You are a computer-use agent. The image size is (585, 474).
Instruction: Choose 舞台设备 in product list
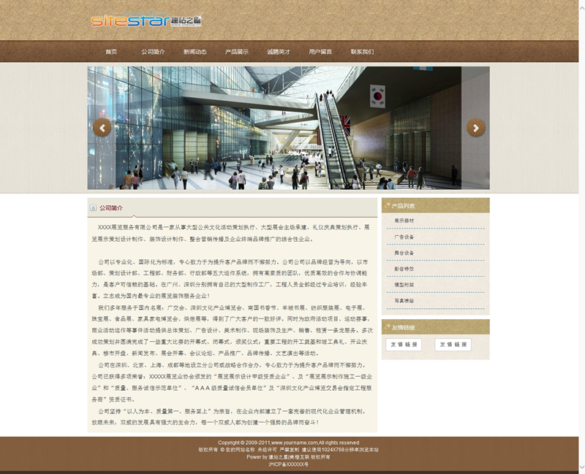pyautogui.click(x=404, y=253)
